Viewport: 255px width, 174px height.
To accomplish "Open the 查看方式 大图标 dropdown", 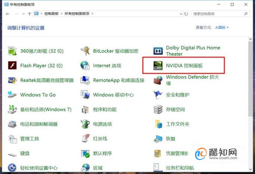I will (222, 28).
